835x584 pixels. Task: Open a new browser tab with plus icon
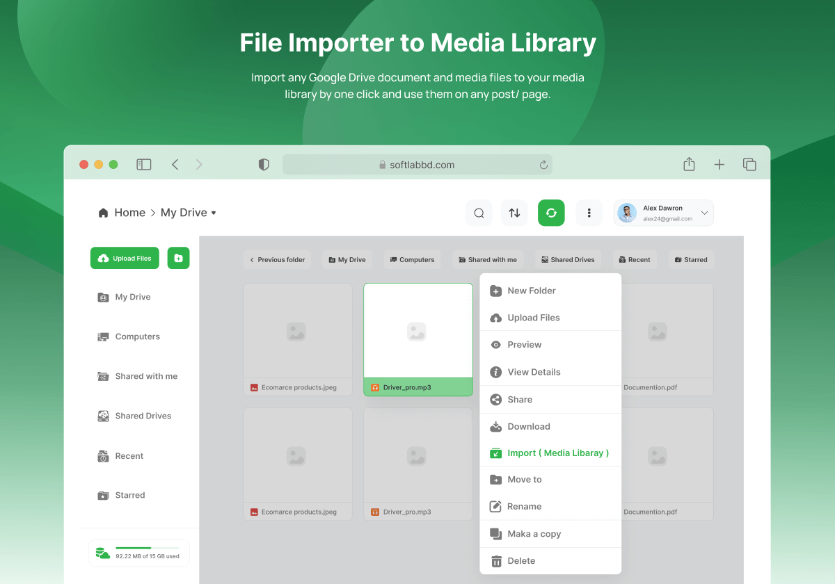719,165
